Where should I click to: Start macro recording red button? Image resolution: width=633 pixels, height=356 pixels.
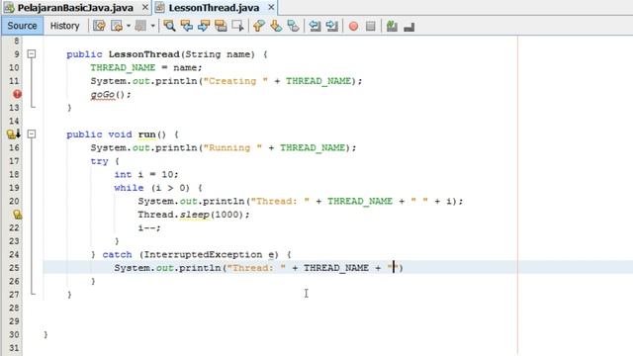pyautogui.click(x=353, y=27)
